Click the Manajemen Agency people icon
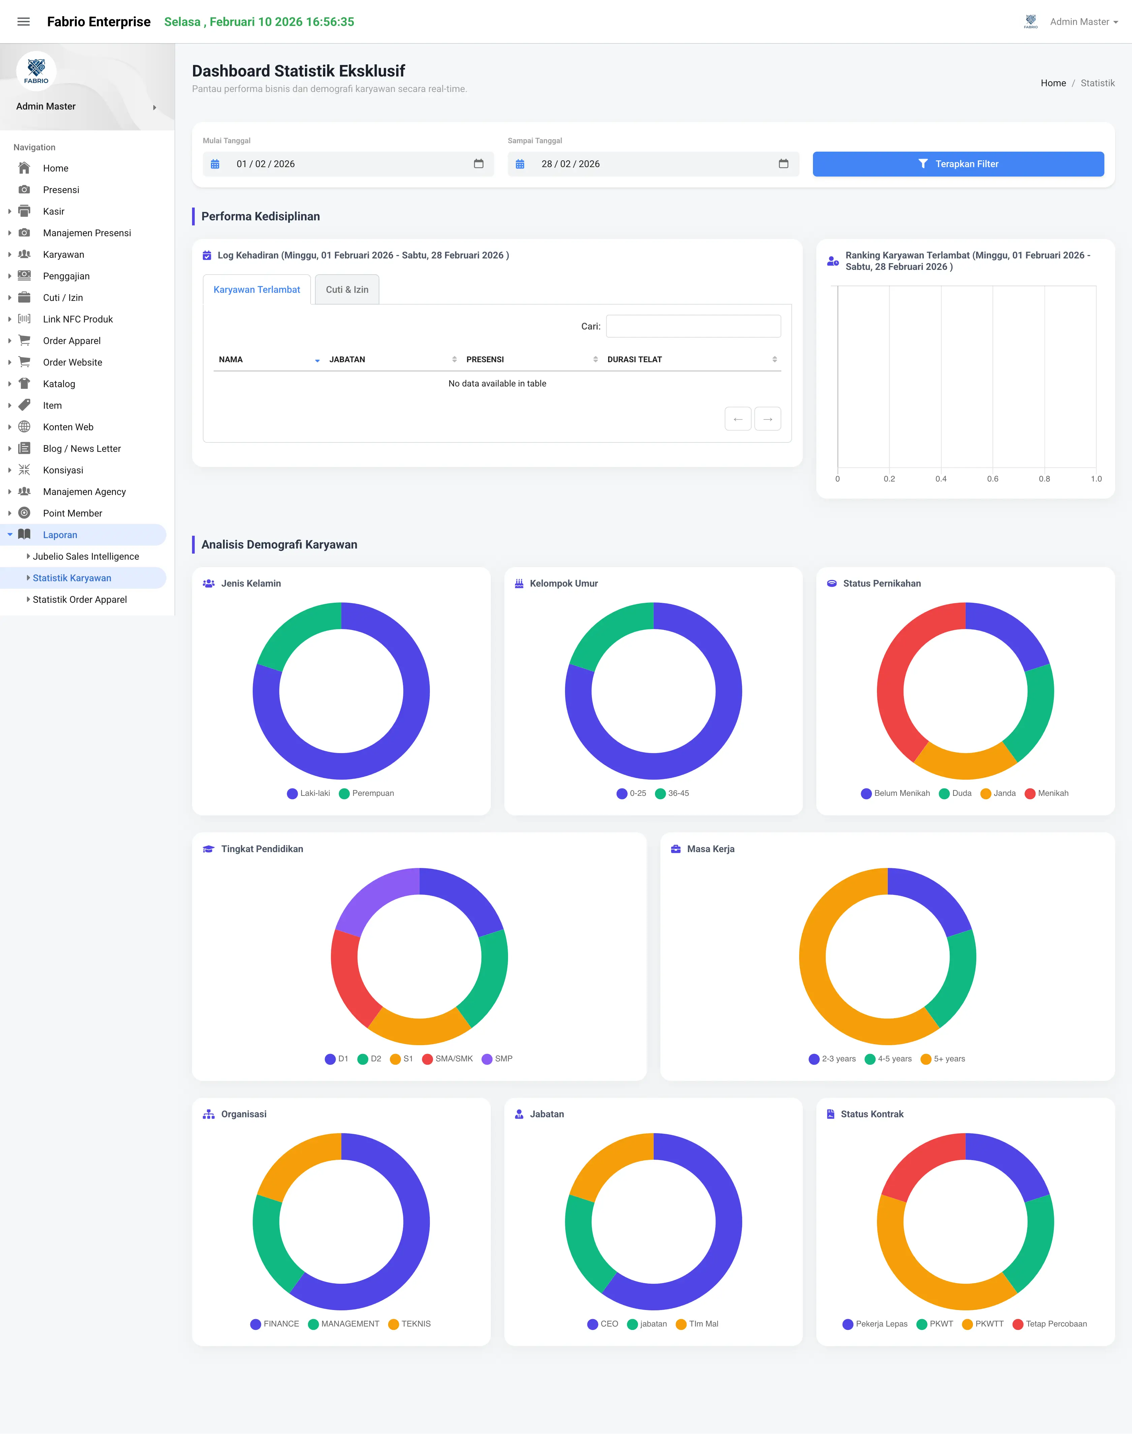1132x1434 pixels. coord(25,491)
